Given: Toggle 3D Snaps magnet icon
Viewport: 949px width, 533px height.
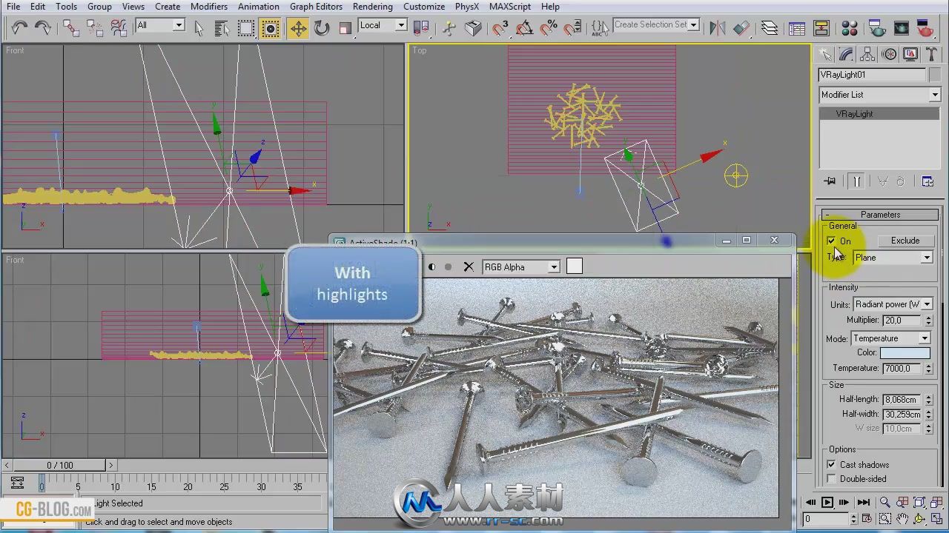Looking at the screenshot, I should pos(500,28).
